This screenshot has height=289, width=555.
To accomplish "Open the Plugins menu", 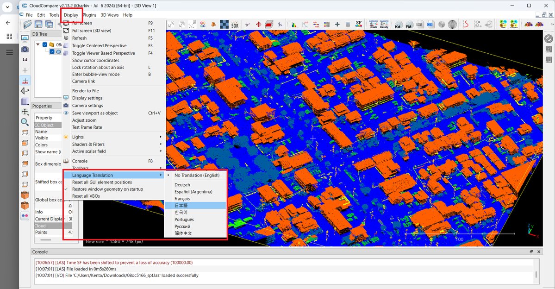I will [89, 15].
